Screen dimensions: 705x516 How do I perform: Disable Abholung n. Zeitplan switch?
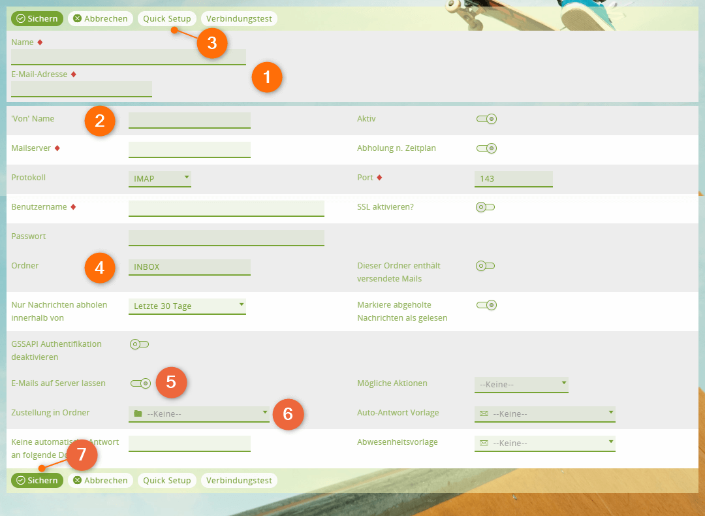click(x=486, y=148)
